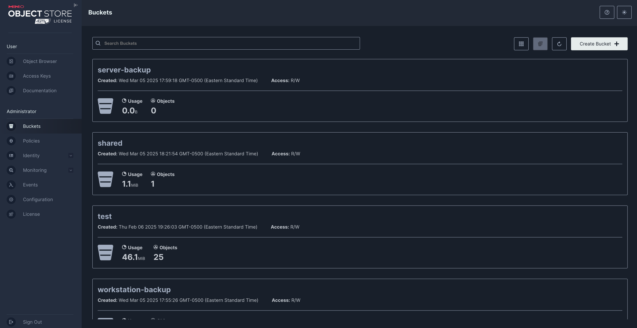Click the help question mark icon
Viewport: 637px width, 328px height.
(x=607, y=12)
